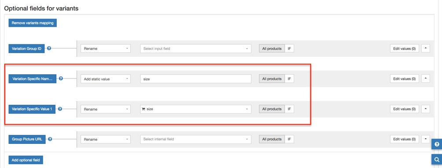Open the floating search magnifier button

pos(437,159)
